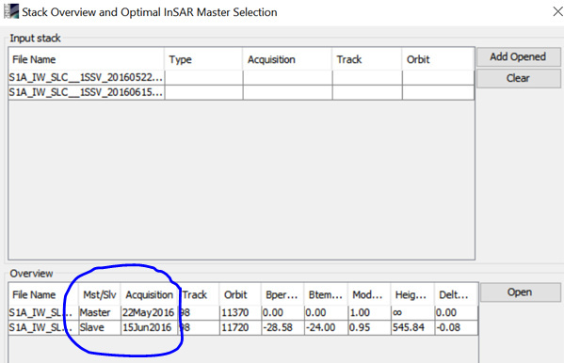Select the orbit value 11370
Viewport: 564px width, 363px height.
click(240, 312)
